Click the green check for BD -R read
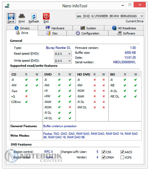This screenshot has width=148, height=170. [x=125, y=80]
